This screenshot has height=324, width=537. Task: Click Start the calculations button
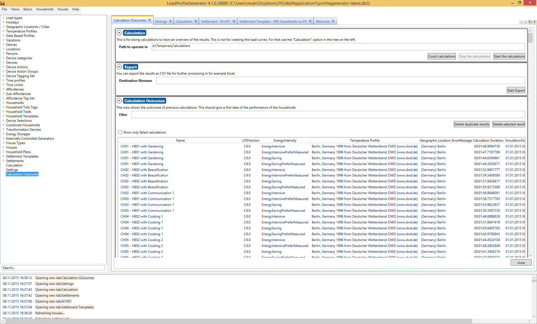[x=509, y=56]
